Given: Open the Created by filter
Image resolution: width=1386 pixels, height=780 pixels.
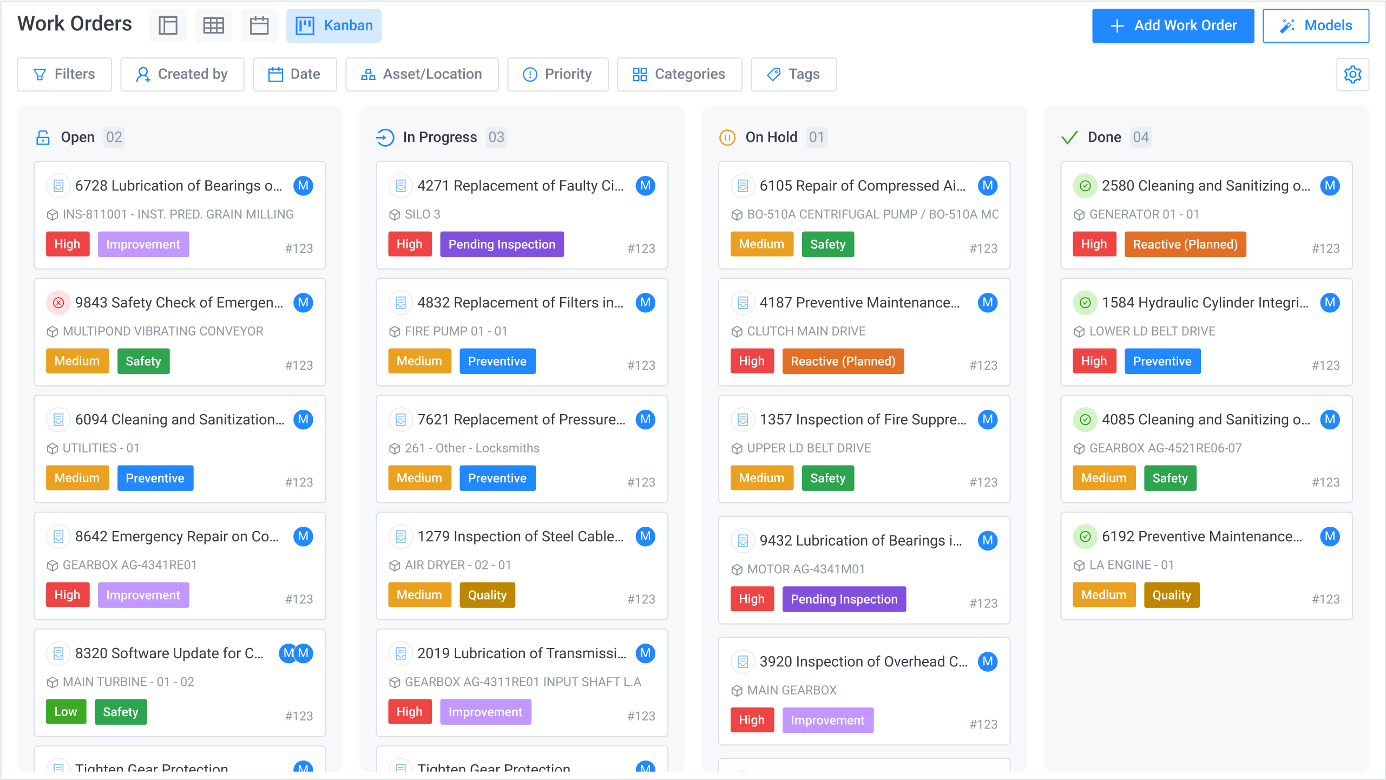Looking at the screenshot, I should tap(182, 74).
